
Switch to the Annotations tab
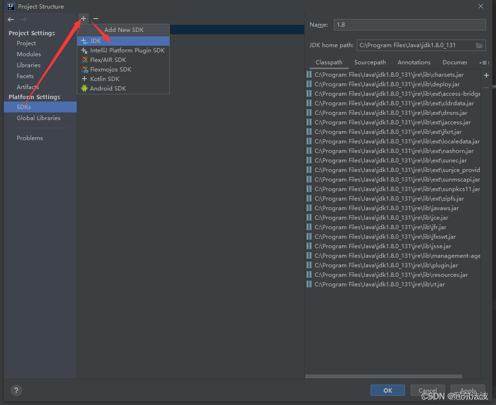tap(413, 62)
